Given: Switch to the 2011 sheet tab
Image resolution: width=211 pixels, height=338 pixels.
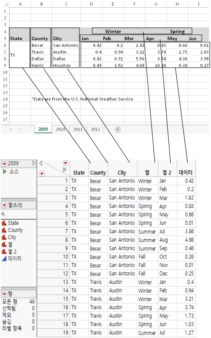Looking at the screenshot, I should pyautogui.click(x=78, y=129).
